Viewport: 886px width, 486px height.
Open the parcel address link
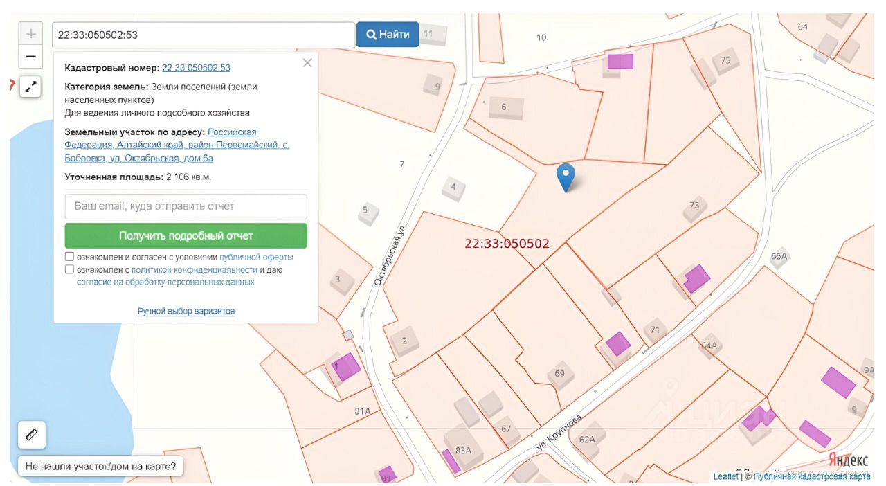(x=177, y=145)
